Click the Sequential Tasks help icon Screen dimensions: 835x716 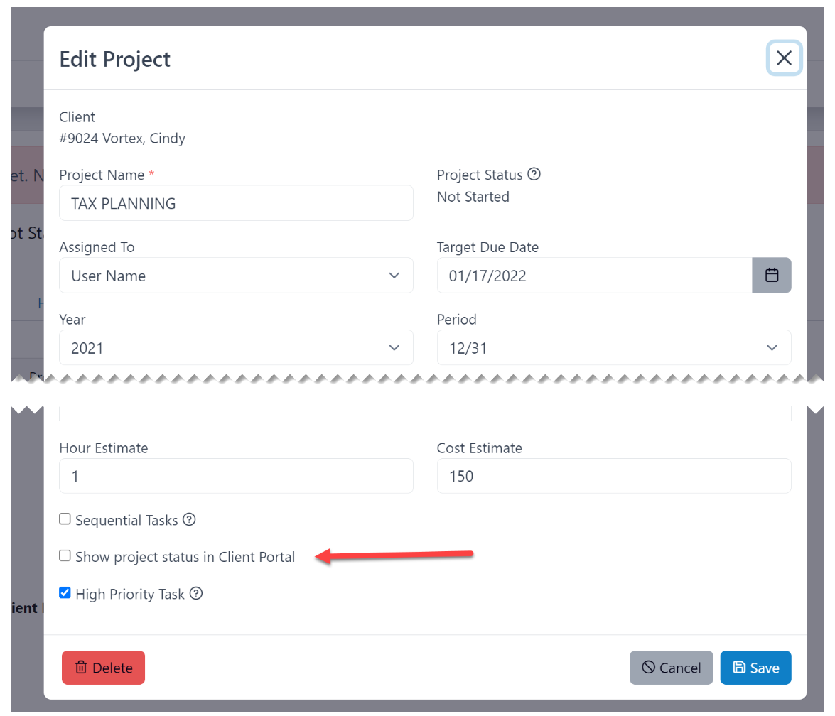tap(188, 519)
